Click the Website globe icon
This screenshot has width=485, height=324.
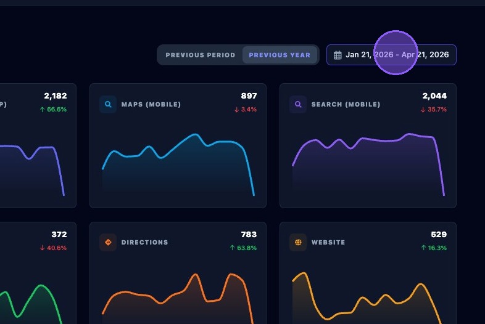coord(298,243)
